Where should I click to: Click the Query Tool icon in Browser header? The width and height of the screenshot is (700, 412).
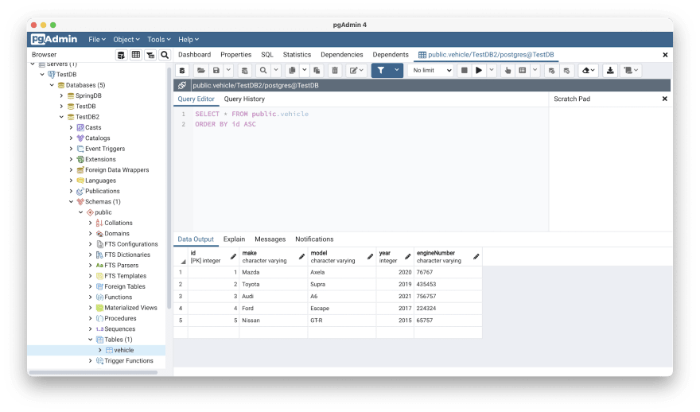tap(121, 55)
